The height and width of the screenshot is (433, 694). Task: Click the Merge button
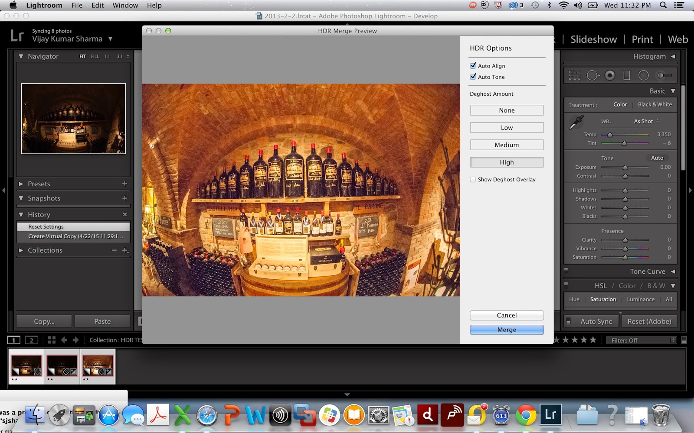coord(507,330)
